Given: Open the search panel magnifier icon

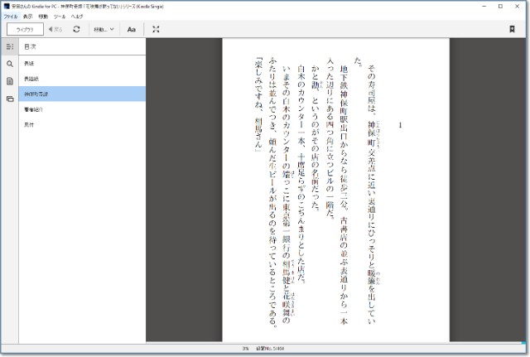Looking at the screenshot, I should point(10,64).
